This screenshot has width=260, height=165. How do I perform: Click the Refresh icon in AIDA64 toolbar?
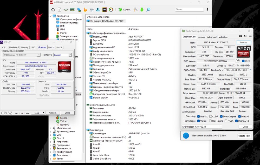(x=53, y=10)
